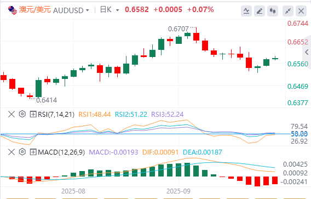Open MACD indicator settings gear
This screenshot has height=199, width=311.
pyautogui.click(x=22, y=152)
